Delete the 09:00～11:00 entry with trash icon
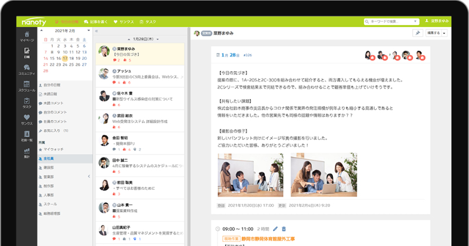Image resolution: width=469 pixels, height=246 pixels. click(284, 228)
